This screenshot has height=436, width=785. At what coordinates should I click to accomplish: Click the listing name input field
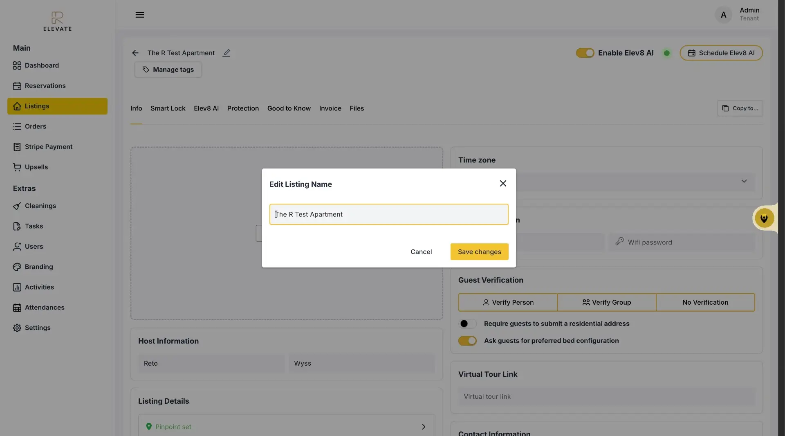pos(388,214)
